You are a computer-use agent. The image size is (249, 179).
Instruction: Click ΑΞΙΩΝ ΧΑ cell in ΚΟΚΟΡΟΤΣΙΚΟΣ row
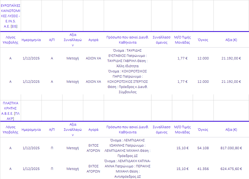pos(93,82)
